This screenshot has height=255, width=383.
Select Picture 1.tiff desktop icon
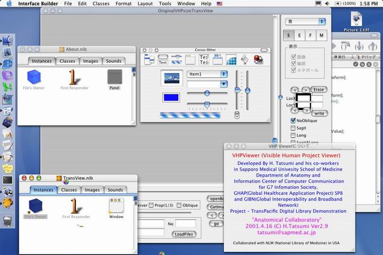(357, 19)
